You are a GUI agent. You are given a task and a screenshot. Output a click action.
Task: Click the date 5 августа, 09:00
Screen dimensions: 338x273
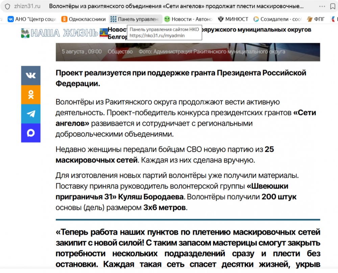click(81, 52)
